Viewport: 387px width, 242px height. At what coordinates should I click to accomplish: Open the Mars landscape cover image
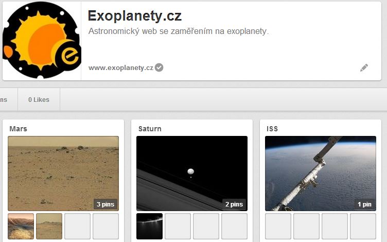(63, 174)
